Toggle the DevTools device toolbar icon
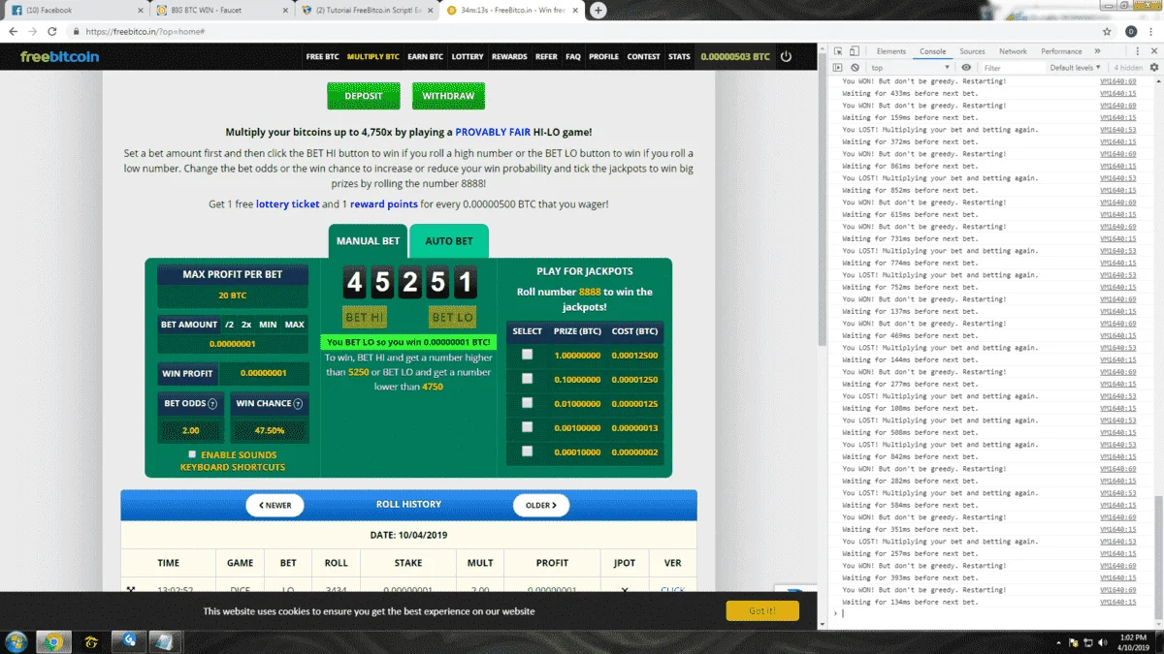Screen dimensions: 1164x654 (x=854, y=51)
